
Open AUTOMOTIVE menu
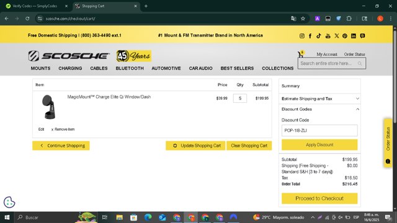(x=166, y=68)
